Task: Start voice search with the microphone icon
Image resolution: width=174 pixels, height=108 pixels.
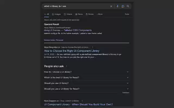Action: (117, 6)
